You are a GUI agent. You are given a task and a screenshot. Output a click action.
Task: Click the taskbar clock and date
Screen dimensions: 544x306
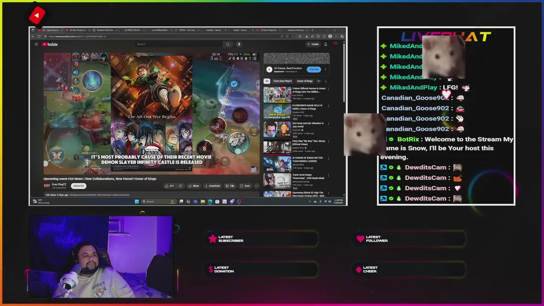(338, 201)
